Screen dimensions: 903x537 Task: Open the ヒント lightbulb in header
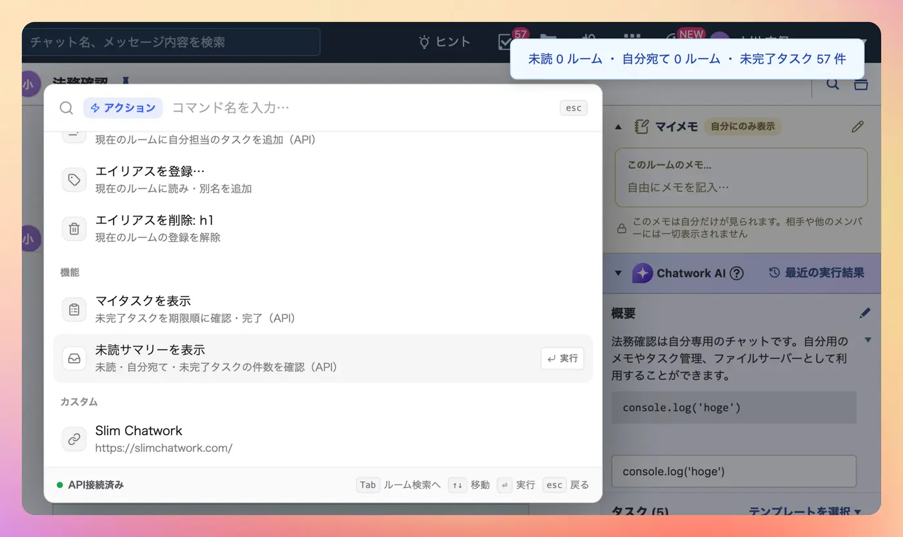click(444, 42)
